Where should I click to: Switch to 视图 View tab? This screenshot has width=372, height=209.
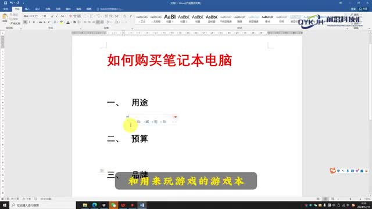pos(89,9)
